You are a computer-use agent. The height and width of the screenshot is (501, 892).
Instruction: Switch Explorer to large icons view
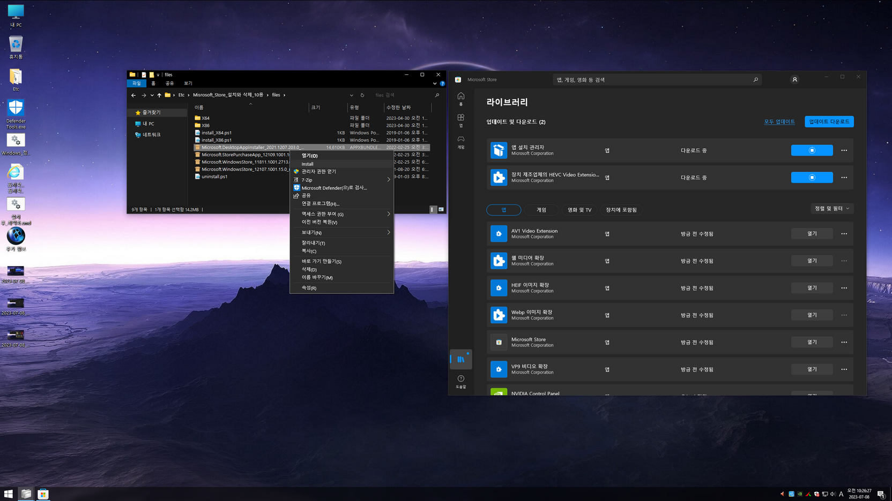tap(441, 209)
